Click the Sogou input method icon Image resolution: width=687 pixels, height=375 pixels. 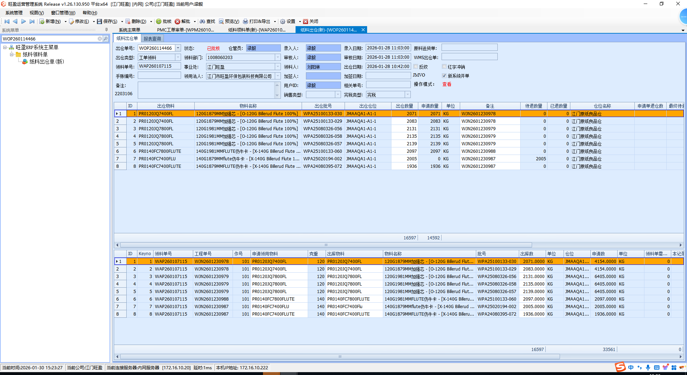coord(620,367)
